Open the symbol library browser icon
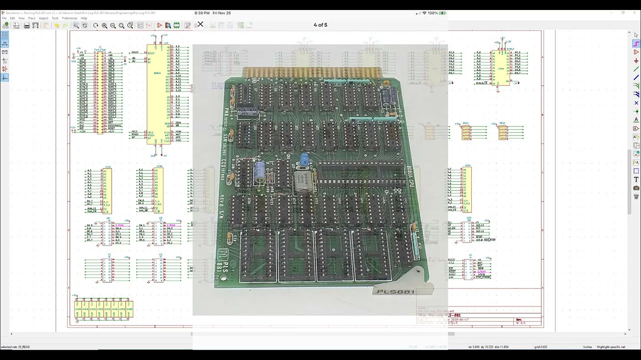Image resolution: width=641 pixels, height=360 pixels. click(168, 25)
